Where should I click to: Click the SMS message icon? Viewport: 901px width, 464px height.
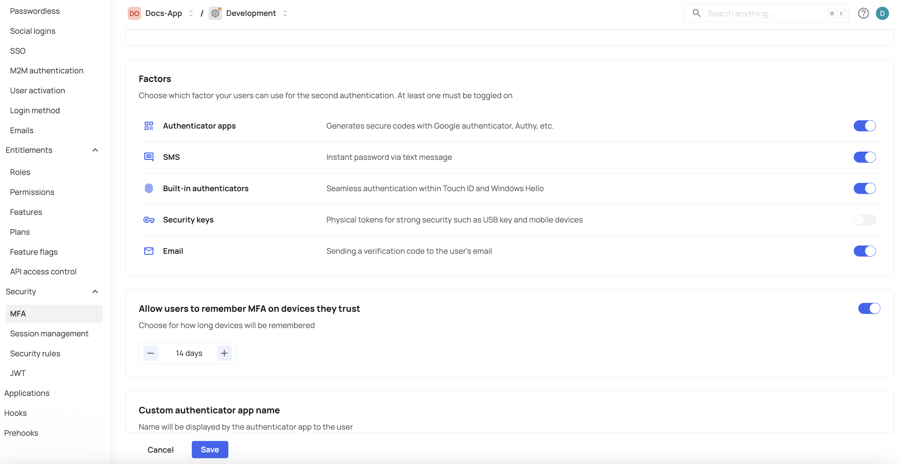149,157
